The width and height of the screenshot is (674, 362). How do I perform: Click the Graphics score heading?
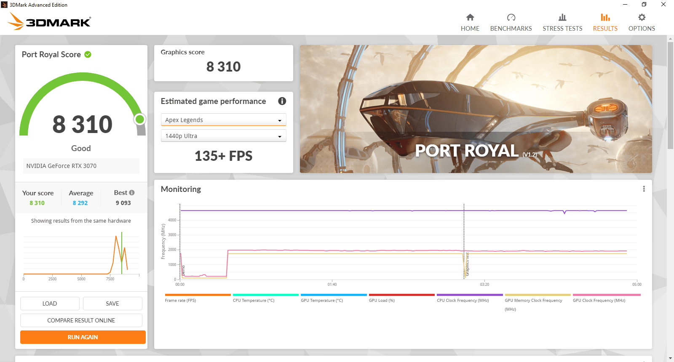click(183, 52)
